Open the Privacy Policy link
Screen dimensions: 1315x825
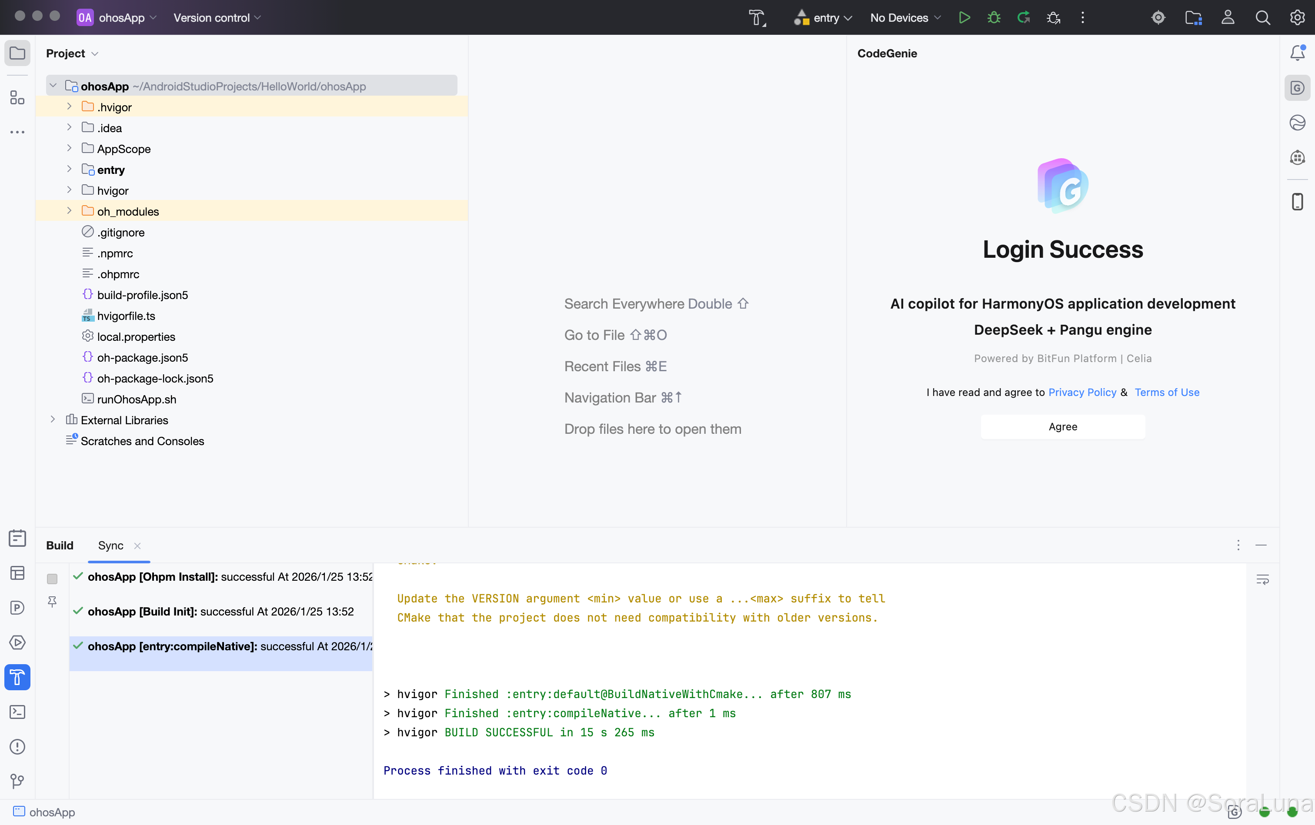point(1082,392)
